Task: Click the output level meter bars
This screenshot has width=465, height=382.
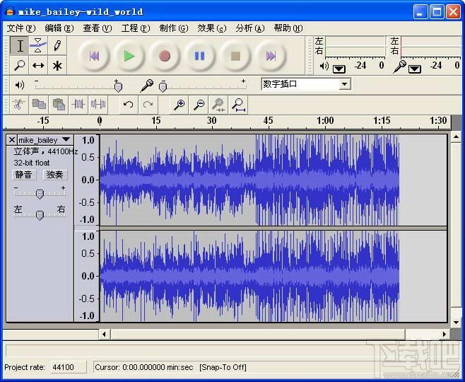Action: pos(355,47)
